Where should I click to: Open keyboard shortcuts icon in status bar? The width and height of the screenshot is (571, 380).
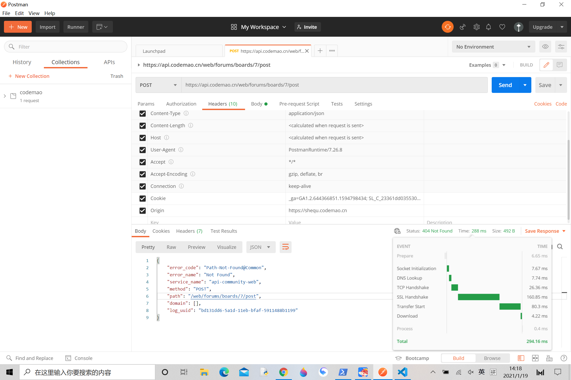pyautogui.click(x=549, y=358)
